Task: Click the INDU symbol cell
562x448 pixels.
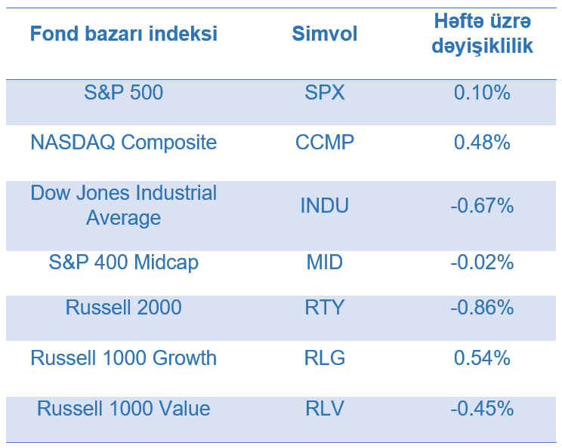Action: tap(325, 205)
